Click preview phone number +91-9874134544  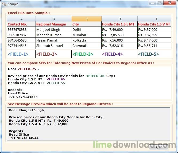[x=24, y=138]
